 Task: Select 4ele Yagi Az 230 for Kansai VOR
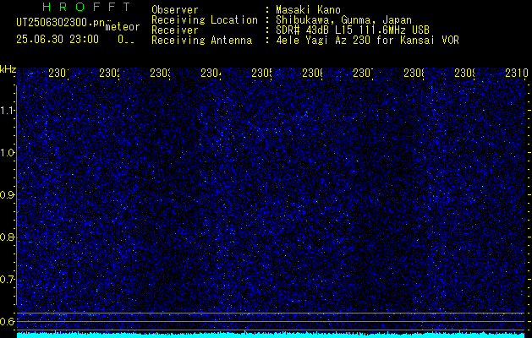[367, 41]
